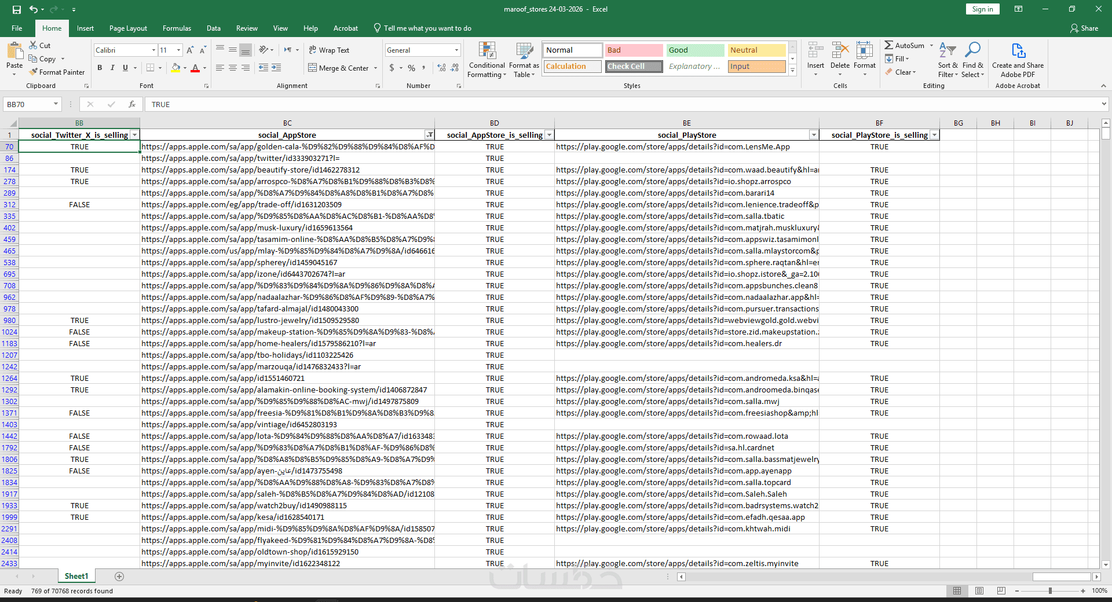This screenshot has width=1112, height=602.
Task: Click the zoom slider in status bar
Action: pyautogui.click(x=1050, y=591)
